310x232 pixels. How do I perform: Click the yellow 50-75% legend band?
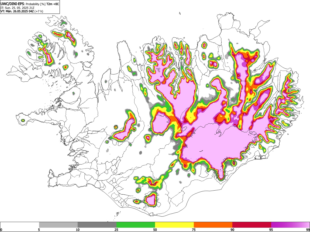tap(174, 225)
